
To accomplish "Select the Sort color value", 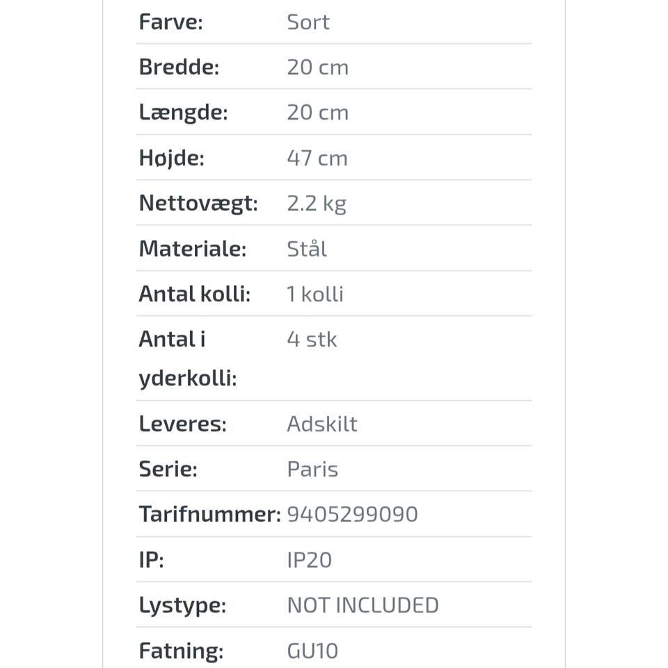I will (308, 22).
